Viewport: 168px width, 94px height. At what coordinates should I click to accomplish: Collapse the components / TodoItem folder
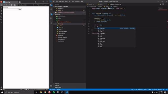(x=65, y=22)
